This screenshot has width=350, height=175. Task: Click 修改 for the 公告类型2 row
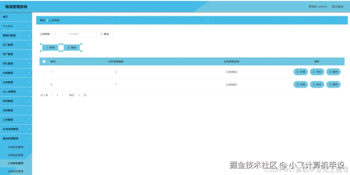(317, 72)
